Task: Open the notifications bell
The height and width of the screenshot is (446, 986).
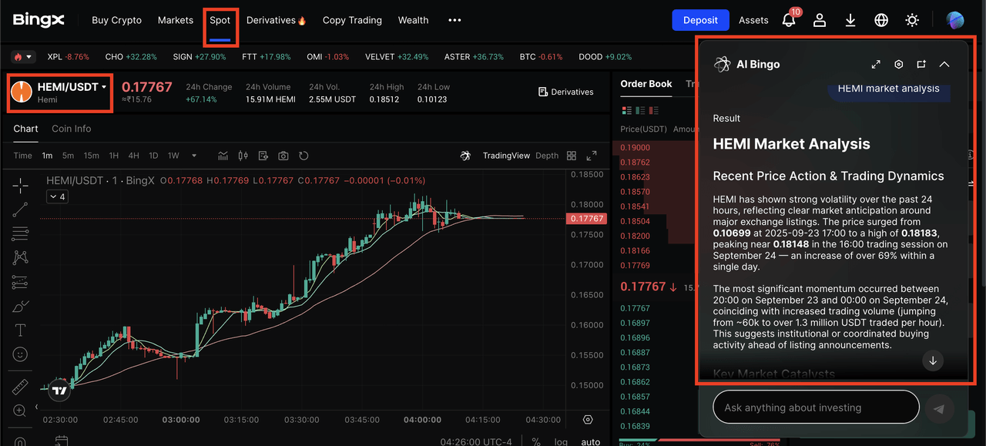Action: point(789,20)
